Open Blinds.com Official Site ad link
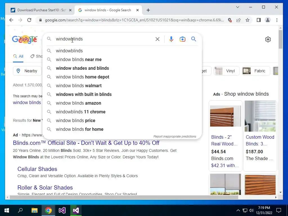The height and width of the screenshot is (216, 288). click(86, 143)
